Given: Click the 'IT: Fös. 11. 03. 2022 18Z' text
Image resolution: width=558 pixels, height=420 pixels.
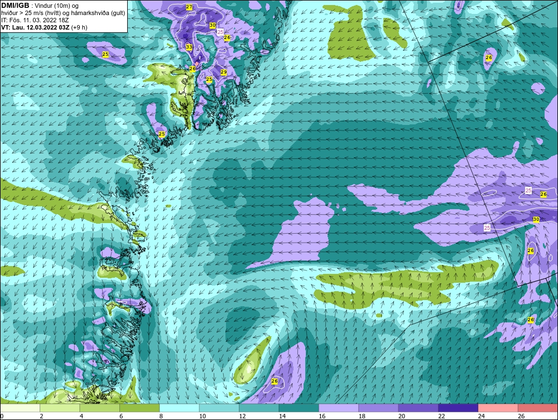Looking at the screenshot, I should [x=35, y=20].
